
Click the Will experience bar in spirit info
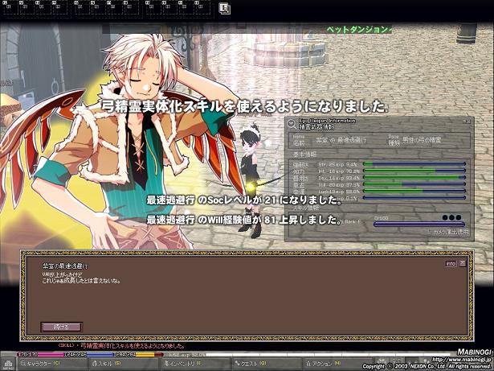pos(414,184)
